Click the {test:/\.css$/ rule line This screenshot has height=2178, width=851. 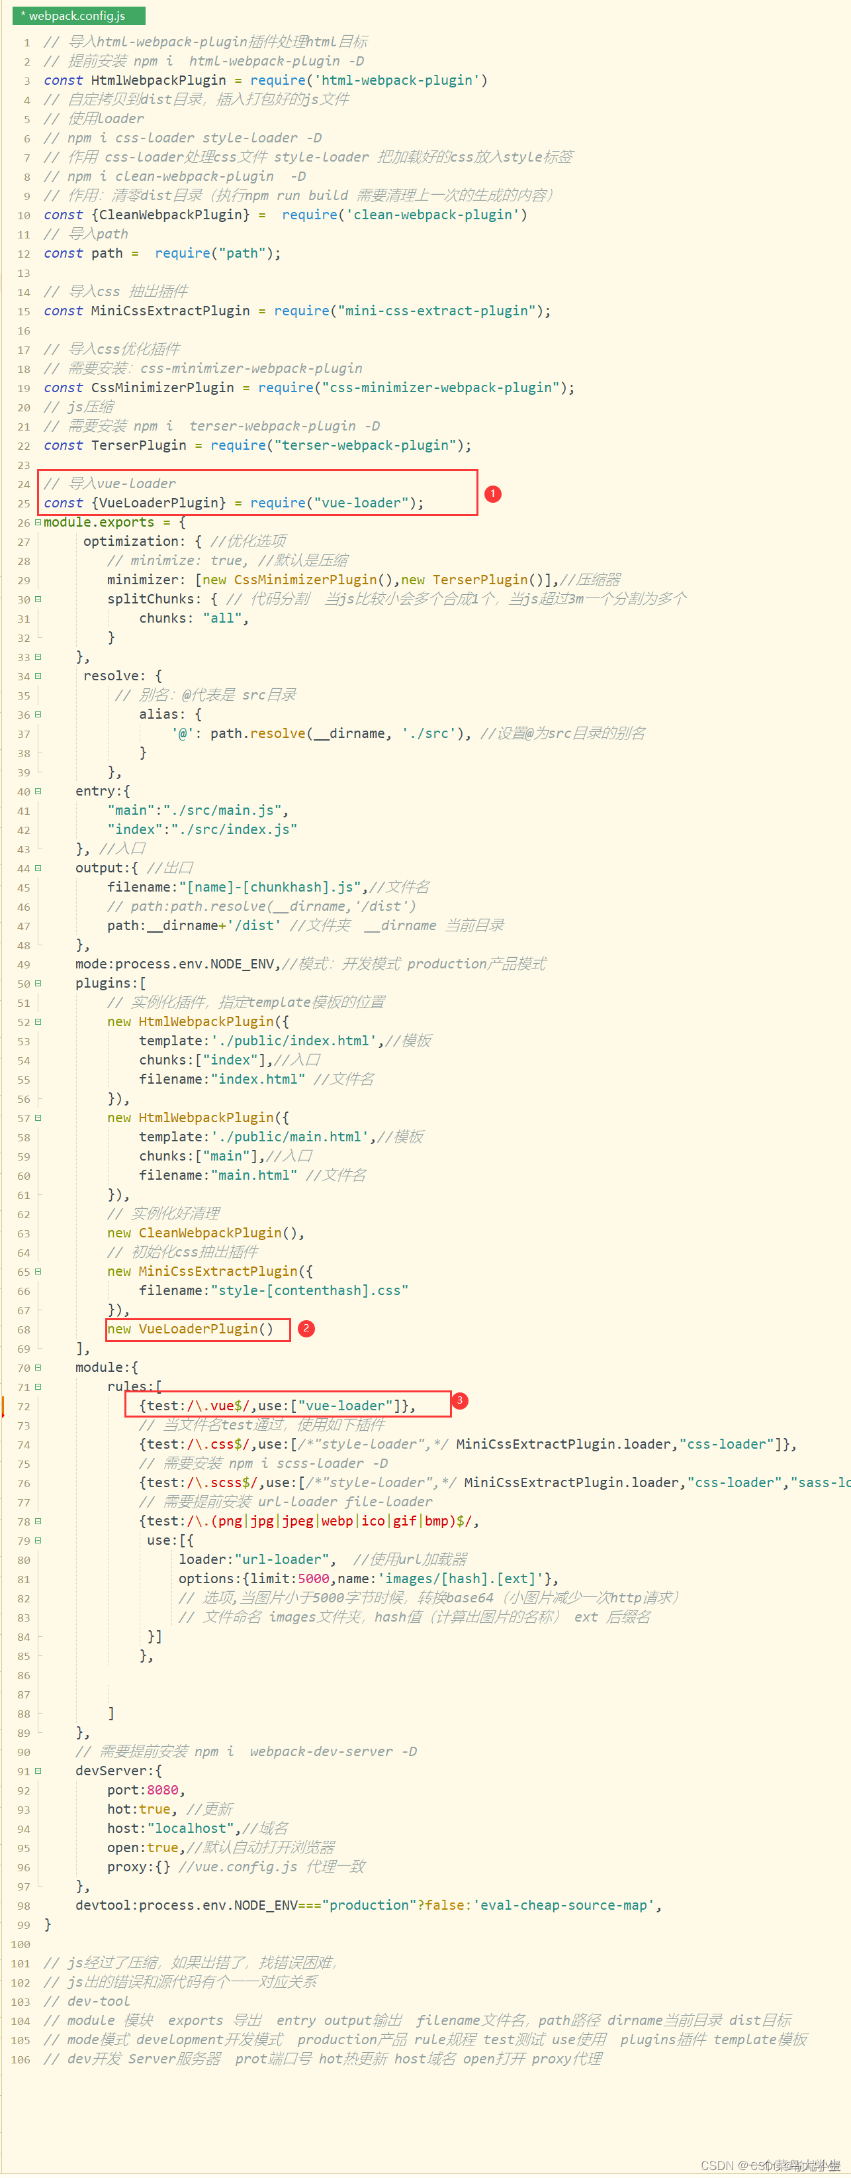pos(469,1445)
